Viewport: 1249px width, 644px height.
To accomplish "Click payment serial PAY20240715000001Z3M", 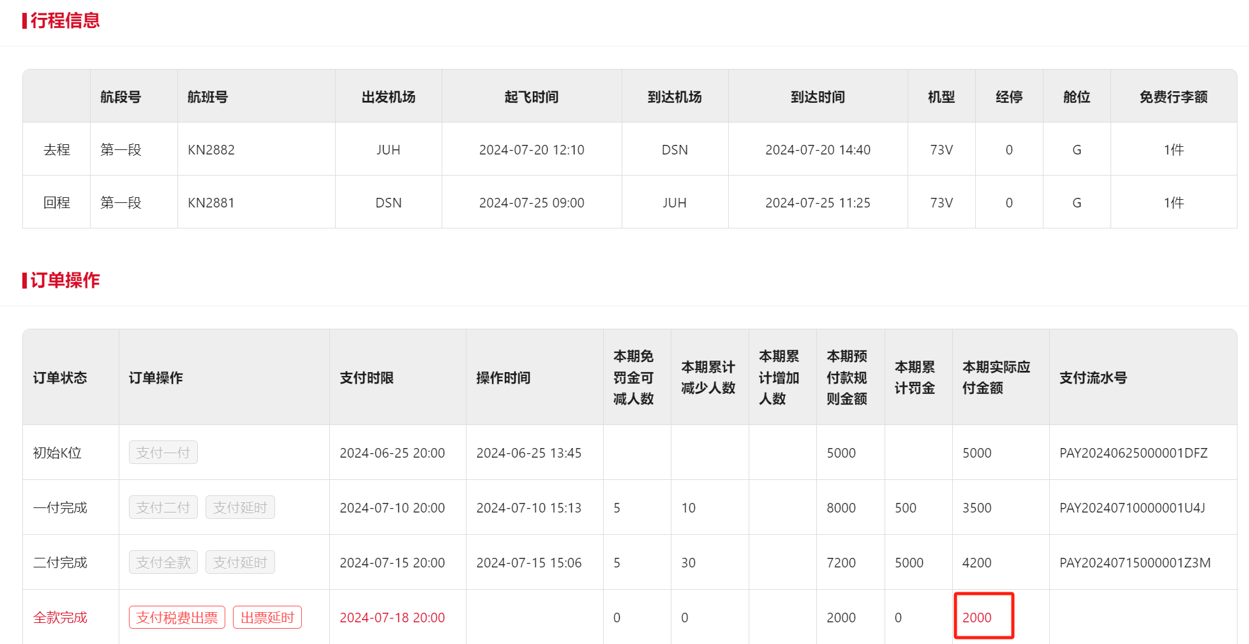I will [x=1135, y=562].
